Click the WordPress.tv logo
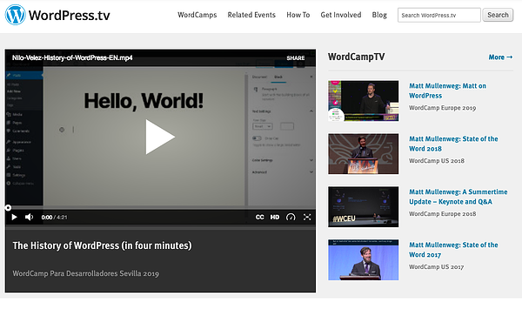 tap(57, 15)
